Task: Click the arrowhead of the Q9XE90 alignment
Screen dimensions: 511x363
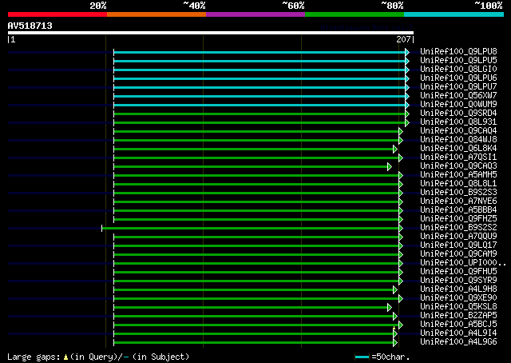Action: tap(401, 299)
